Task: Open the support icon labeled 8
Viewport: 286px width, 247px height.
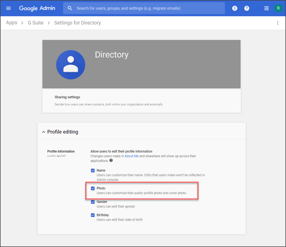Action: pos(235,8)
